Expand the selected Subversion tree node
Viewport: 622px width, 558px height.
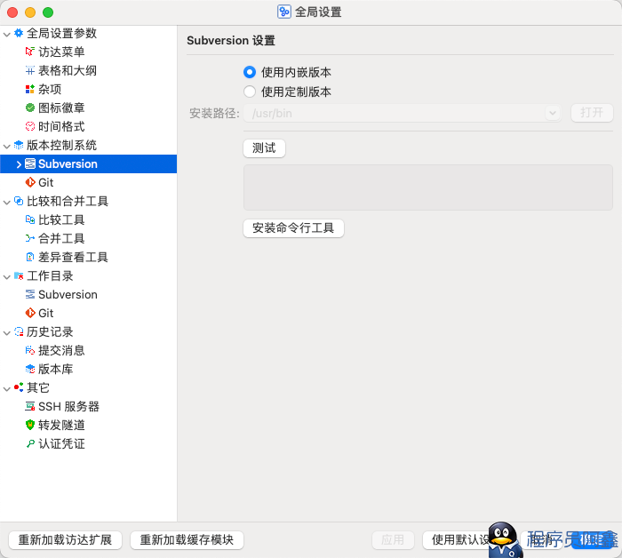19,164
